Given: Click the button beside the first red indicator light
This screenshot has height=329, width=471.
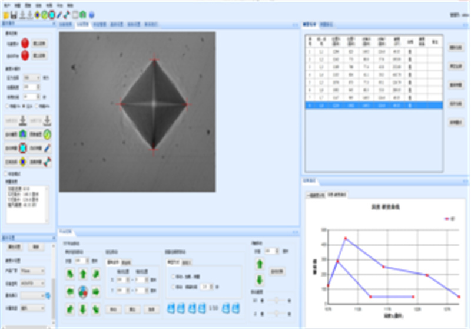Looking at the screenshot, I should (39, 43).
